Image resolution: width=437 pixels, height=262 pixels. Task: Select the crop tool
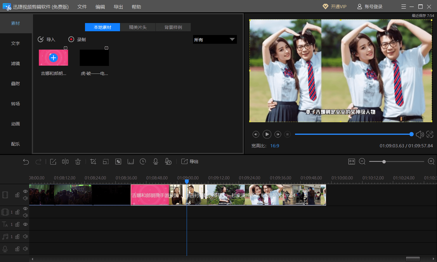pos(93,162)
